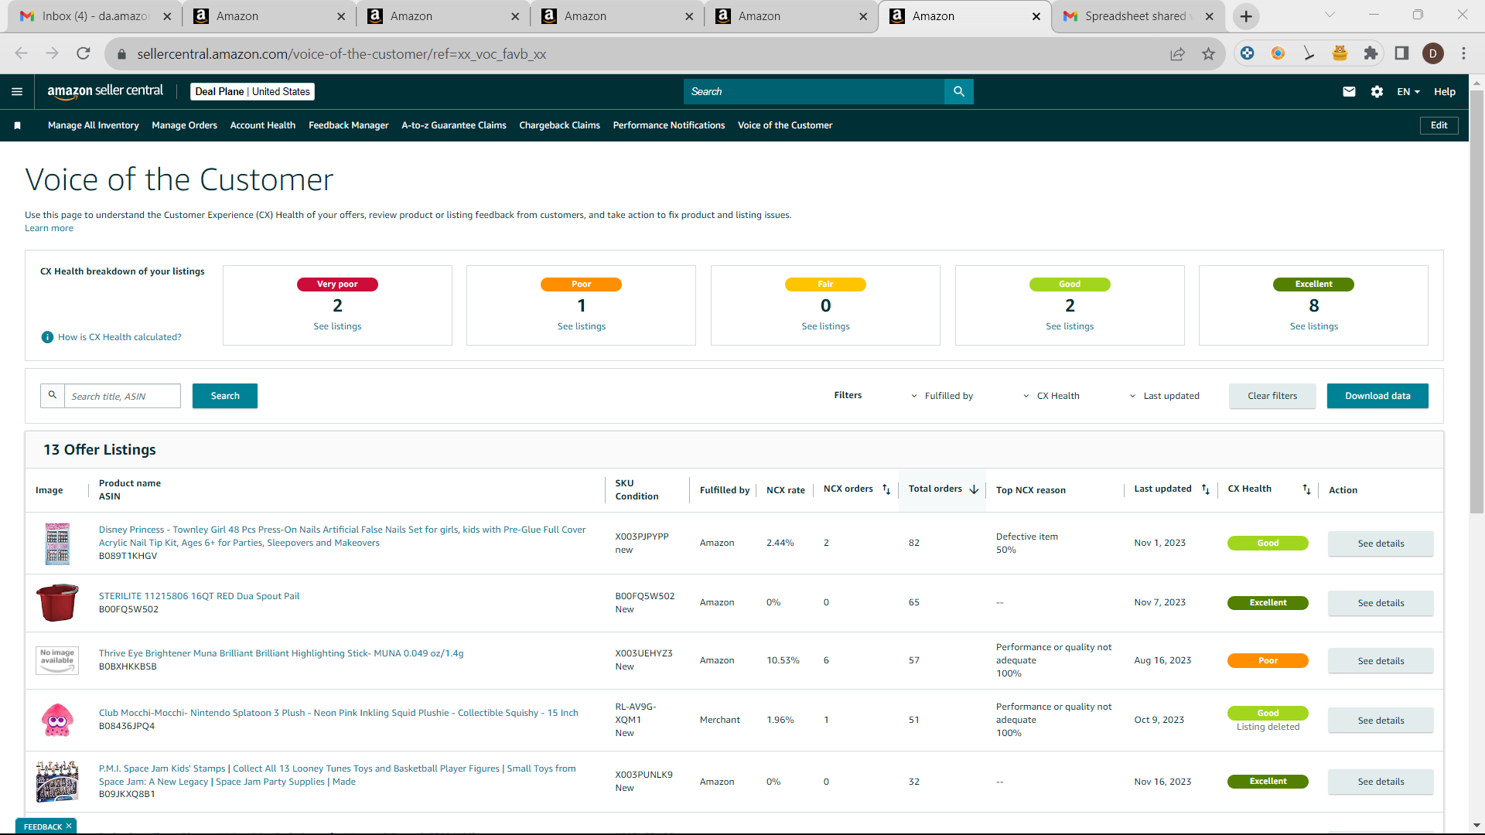Click the page vertical scrollbar thumb
The height and width of the screenshot is (835, 1485).
[1476, 302]
